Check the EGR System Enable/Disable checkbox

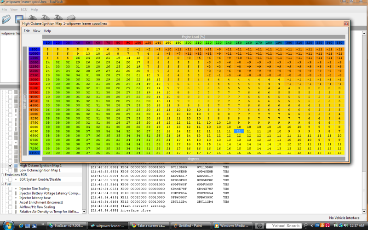10,179
